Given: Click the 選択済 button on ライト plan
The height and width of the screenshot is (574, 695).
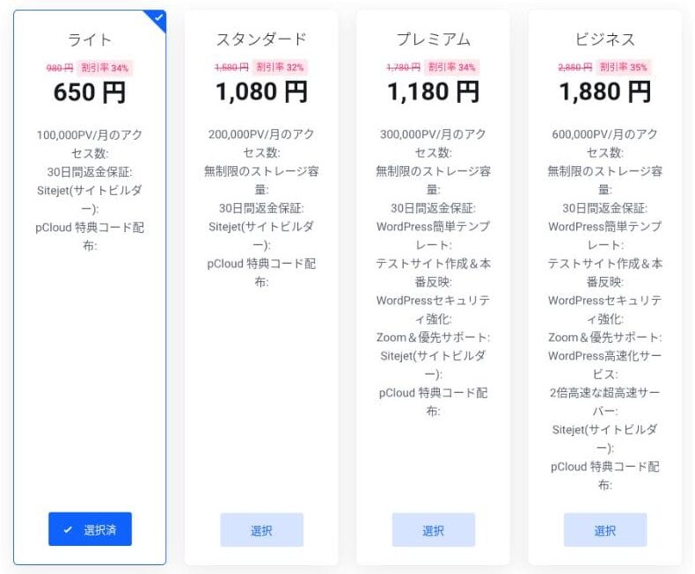Looking at the screenshot, I should click(90, 529).
